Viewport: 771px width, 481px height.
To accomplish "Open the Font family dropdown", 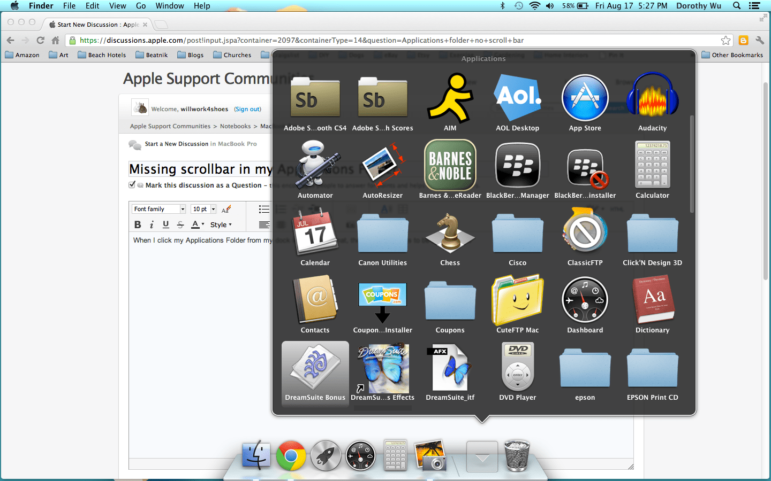I will coord(158,208).
